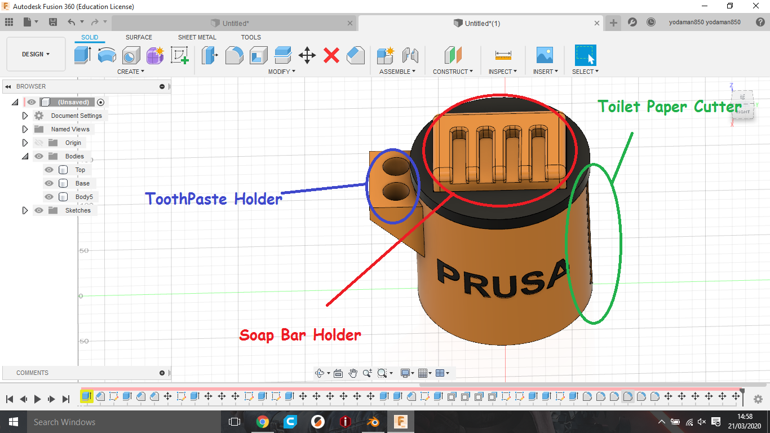Open the MODIFY dropdown menu
The image size is (770, 433).
pos(282,72)
